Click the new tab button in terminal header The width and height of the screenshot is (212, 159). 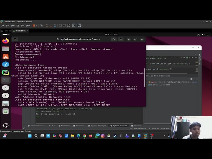click(x=15, y=39)
